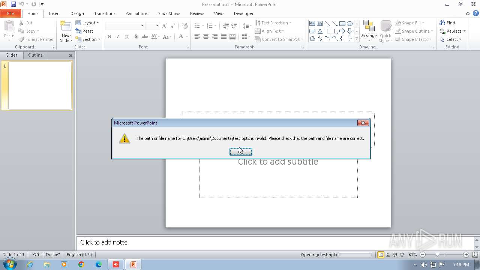Open the Font name combo box

pyautogui.click(x=125, y=26)
